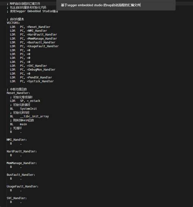Click the =MemManage_Handler vector entry line
The height and width of the screenshot is (207, 193).
pyautogui.click(x=33, y=39)
